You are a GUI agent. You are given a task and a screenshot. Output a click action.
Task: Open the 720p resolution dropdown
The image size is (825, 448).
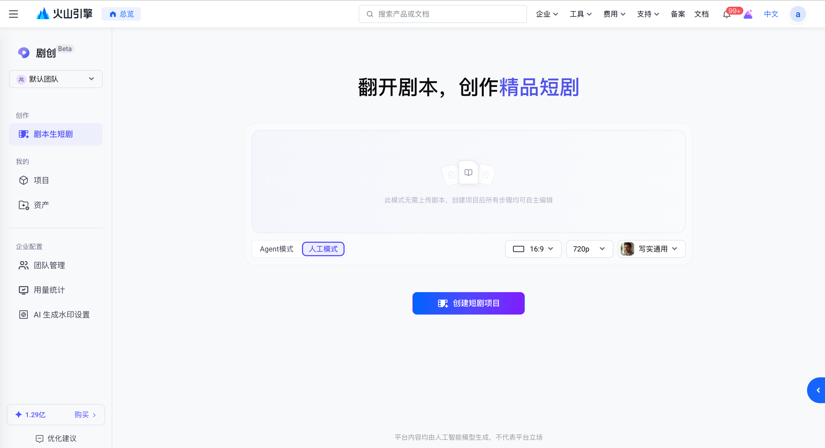tap(589, 249)
